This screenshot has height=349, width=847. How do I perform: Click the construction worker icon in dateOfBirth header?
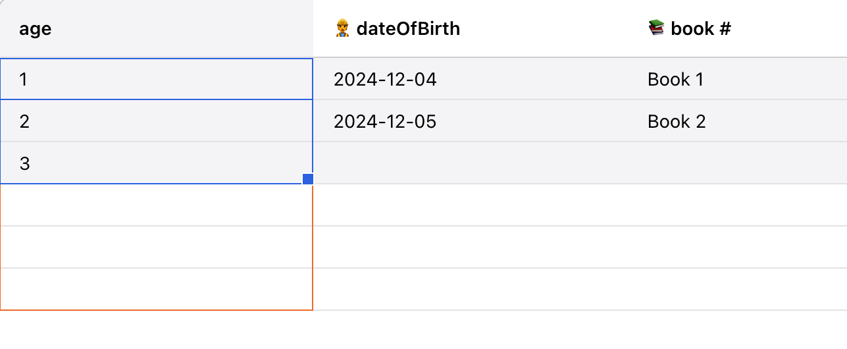point(342,28)
